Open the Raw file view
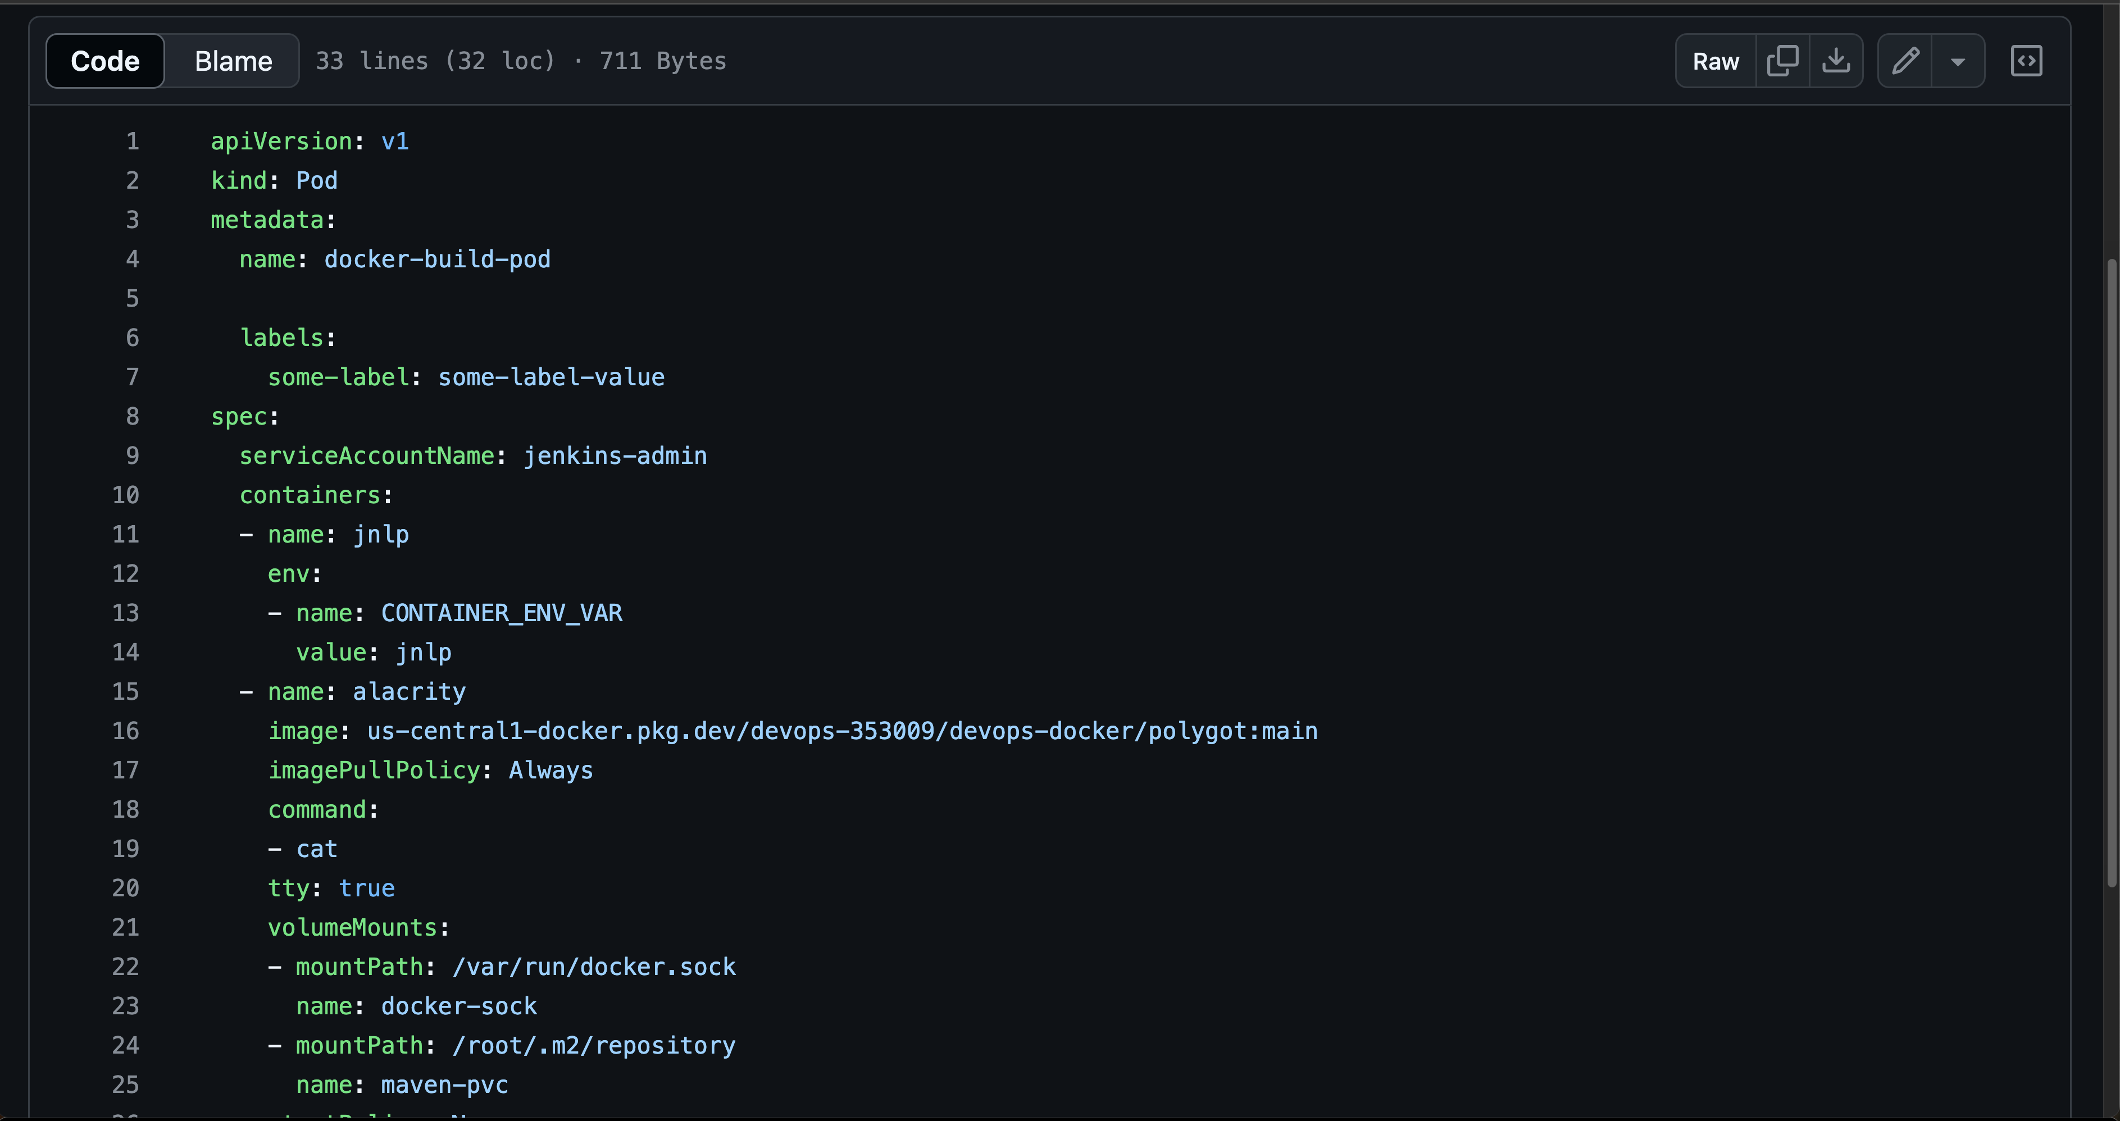2120x1121 pixels. (1716, 61)
